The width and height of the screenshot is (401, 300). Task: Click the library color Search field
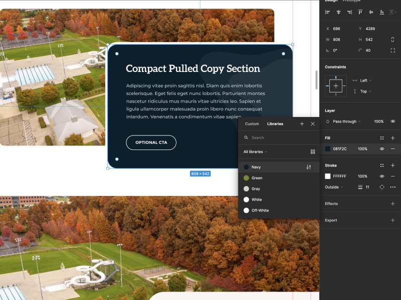[279, 138]
